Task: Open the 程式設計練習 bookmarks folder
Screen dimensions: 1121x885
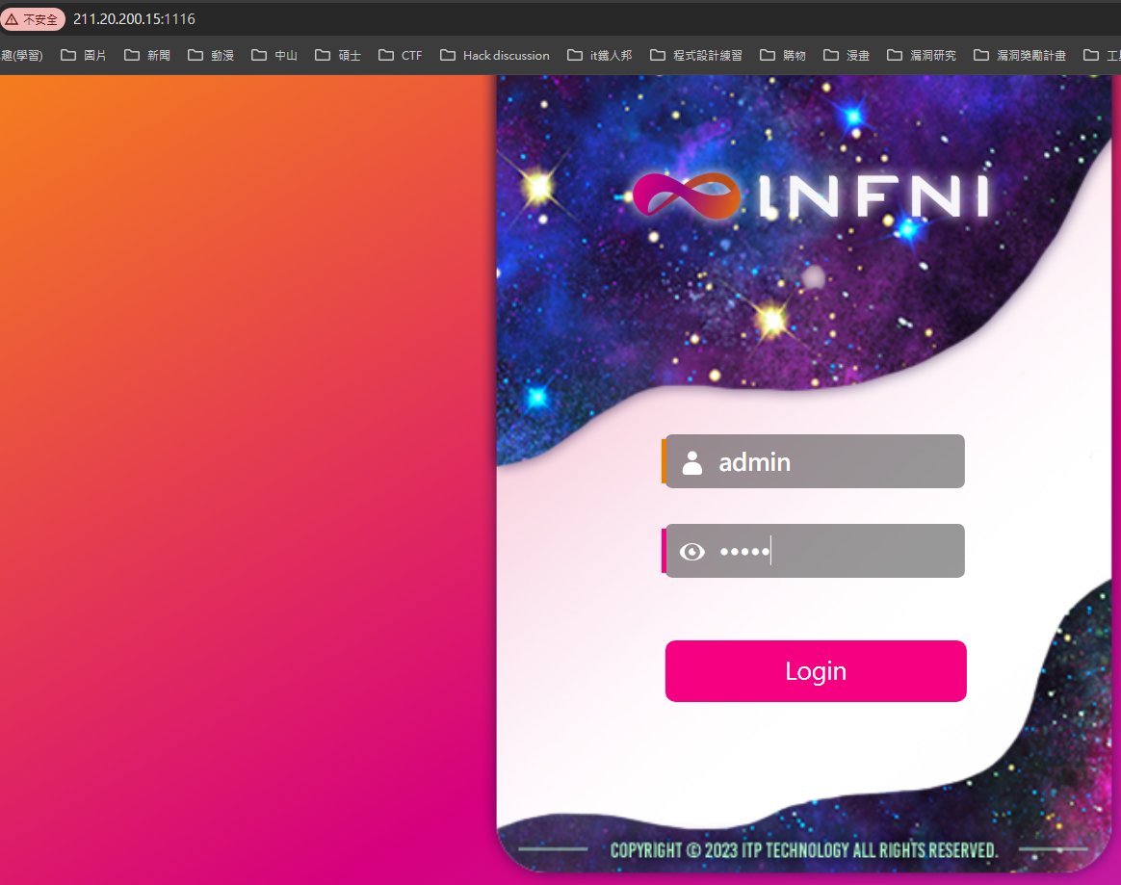Action: tap(696, 55)
